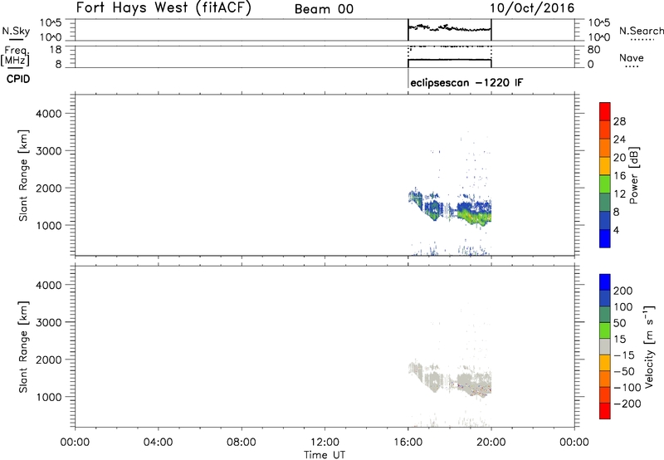Click the Slant Range label of the velocity panel
This screenshot has height=460, width=664.
[x=23, y=347]
